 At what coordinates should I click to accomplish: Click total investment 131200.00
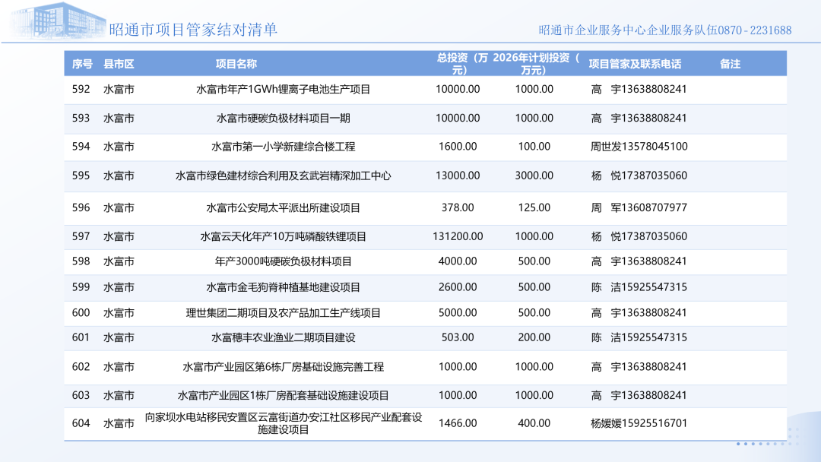pyautogui.click(x=458, y=236)
